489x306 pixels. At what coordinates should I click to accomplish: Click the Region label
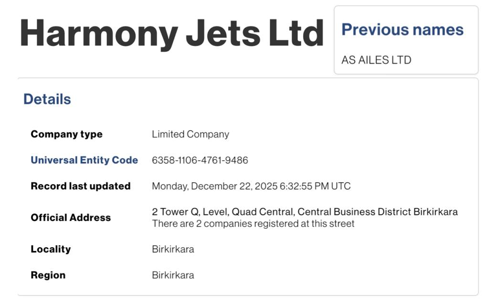coord(48,275)
